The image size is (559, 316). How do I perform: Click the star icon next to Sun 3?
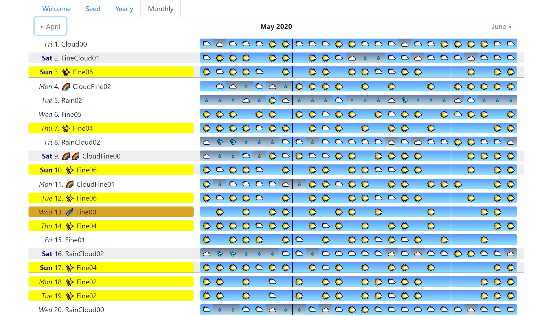click(x=66, y=72)
